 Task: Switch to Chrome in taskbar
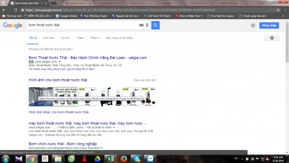click(31, 159)
